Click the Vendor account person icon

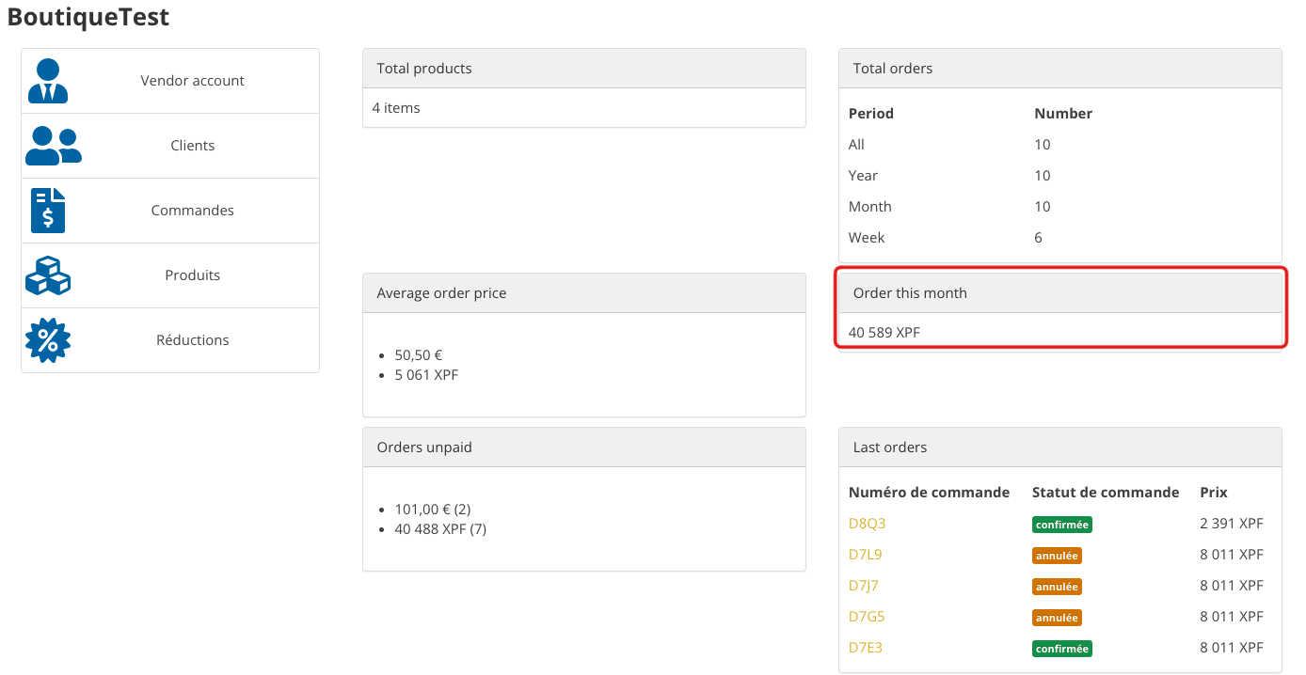tap(48, 81)
